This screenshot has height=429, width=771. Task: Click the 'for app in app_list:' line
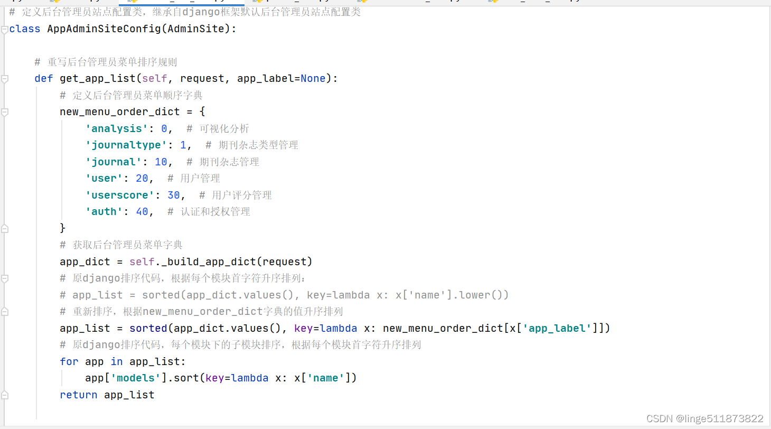[x=123, y=361]
